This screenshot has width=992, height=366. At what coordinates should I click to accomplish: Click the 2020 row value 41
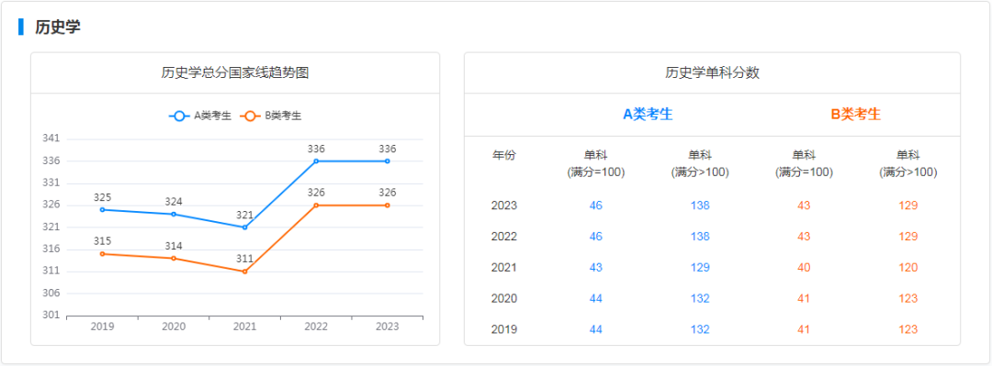(804, 298)
